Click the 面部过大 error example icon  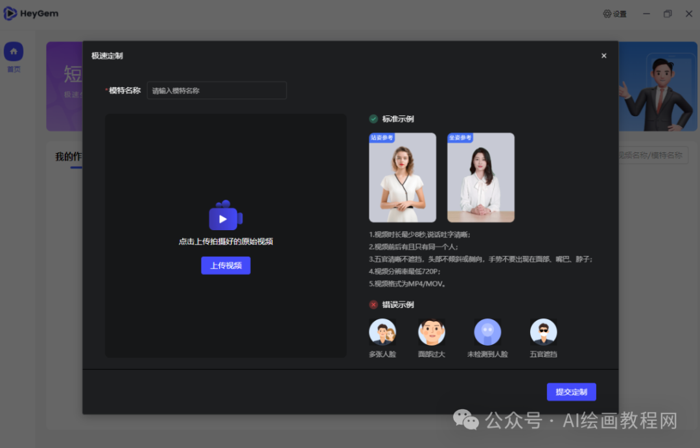click(432, 332)
